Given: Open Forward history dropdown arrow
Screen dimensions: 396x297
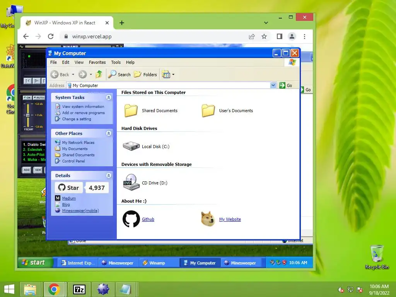Looking at the screenshot, I should pyautogui.click(x=90, y=75).
